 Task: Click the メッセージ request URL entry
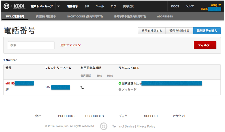coord(129,89)
